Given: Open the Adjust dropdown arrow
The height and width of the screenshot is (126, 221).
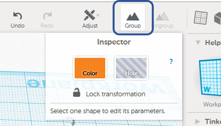Looking at the screenshot, I should click(98, 15).
